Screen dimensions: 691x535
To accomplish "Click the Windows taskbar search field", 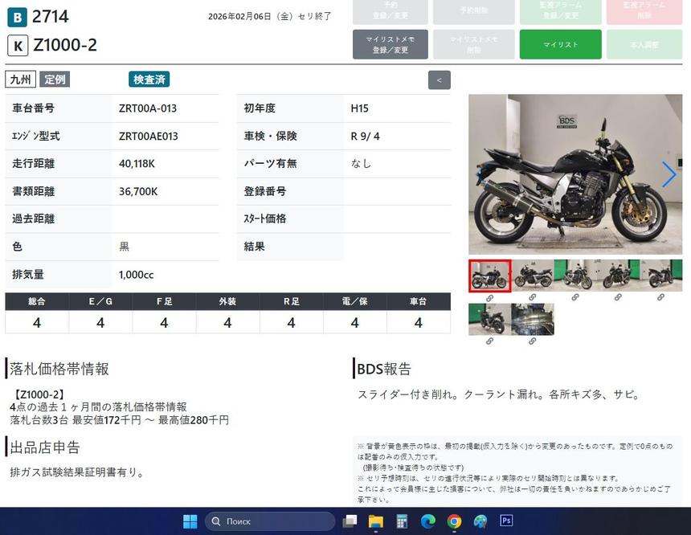I will click(269, 521).
